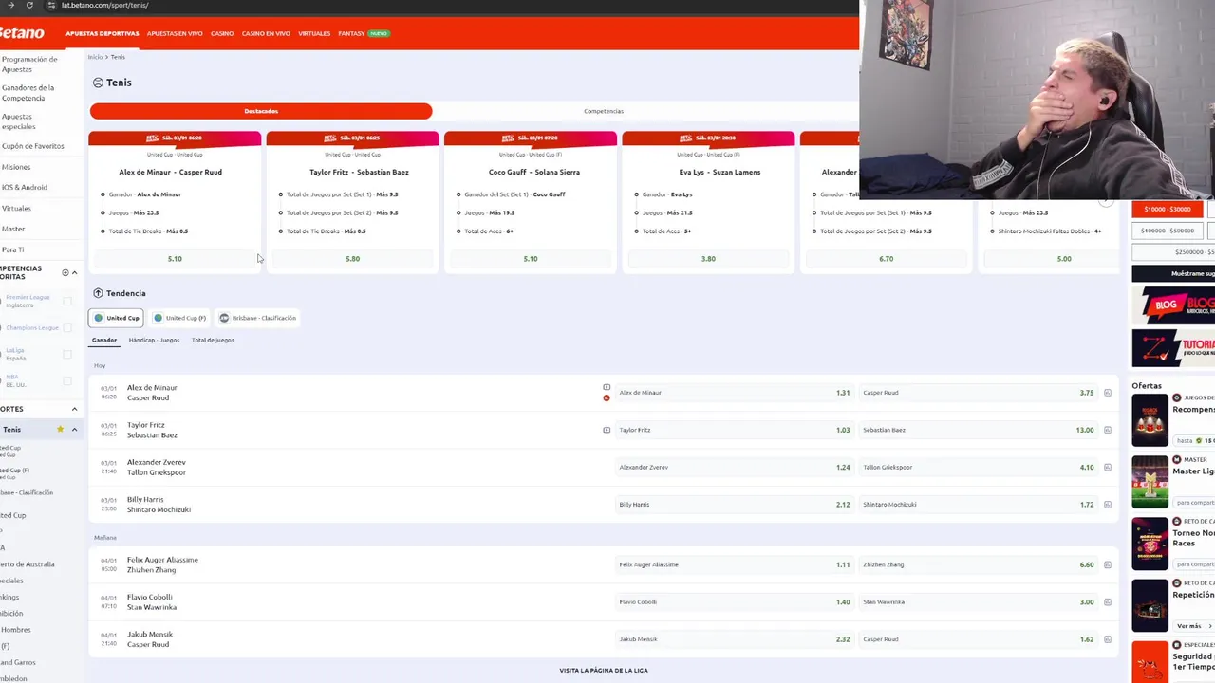Click the plus icon in Competencias Favoritas header
1215x683 pixels.
[65, 273]
